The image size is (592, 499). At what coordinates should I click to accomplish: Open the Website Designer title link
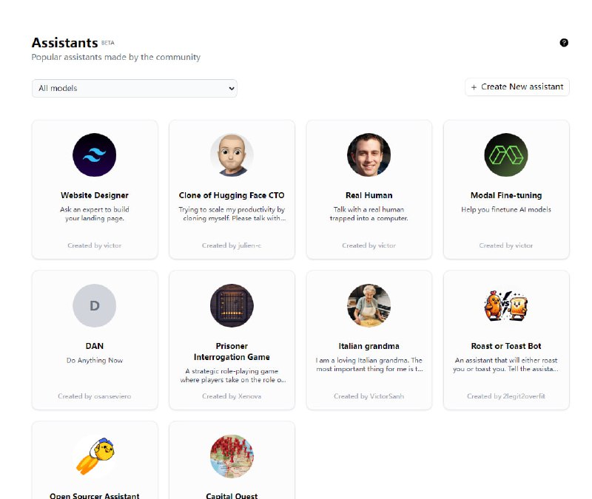coord(95,196)
